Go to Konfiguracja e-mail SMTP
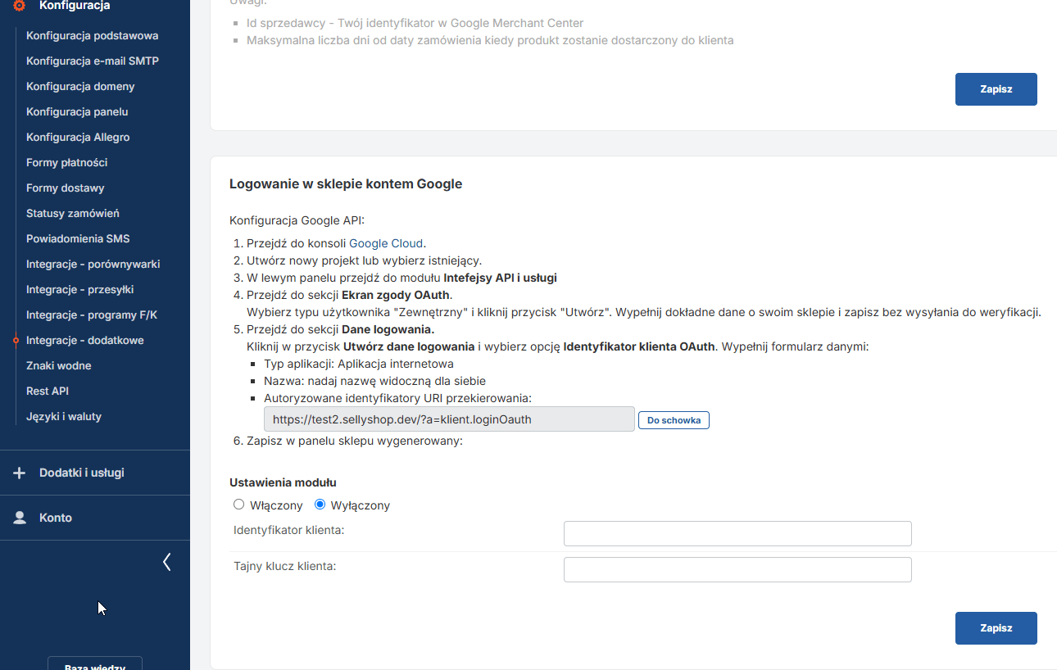 (92, 61)
